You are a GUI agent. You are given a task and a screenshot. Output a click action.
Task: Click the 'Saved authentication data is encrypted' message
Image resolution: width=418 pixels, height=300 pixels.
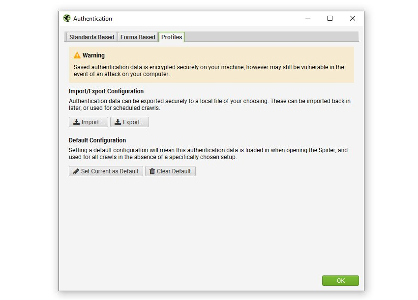pyautogui.click(x=209, y=71)
